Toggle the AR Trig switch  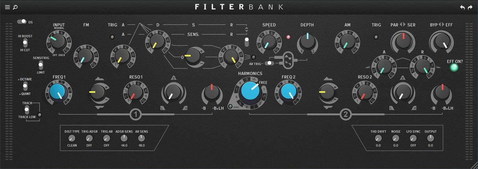[x=270, y=63]
